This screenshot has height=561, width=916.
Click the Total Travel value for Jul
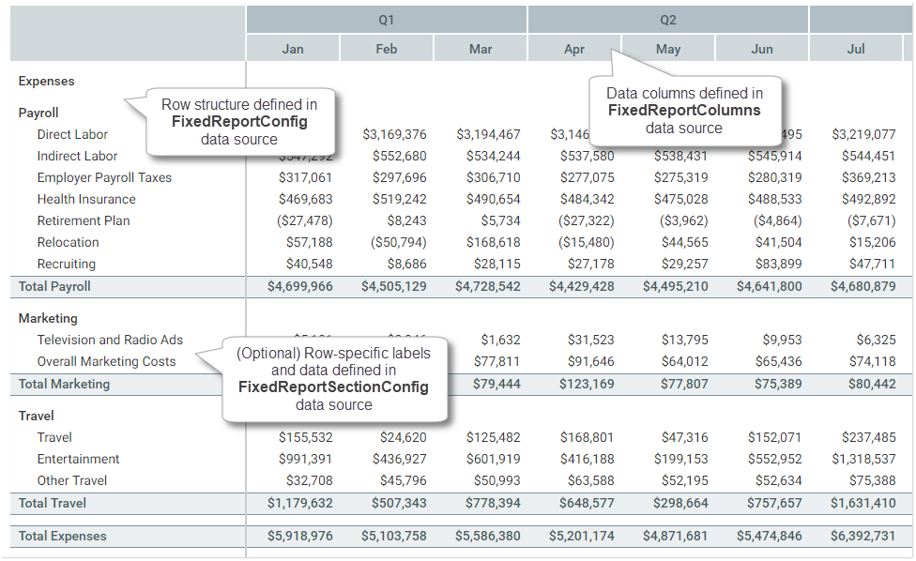tap(863, 503)
